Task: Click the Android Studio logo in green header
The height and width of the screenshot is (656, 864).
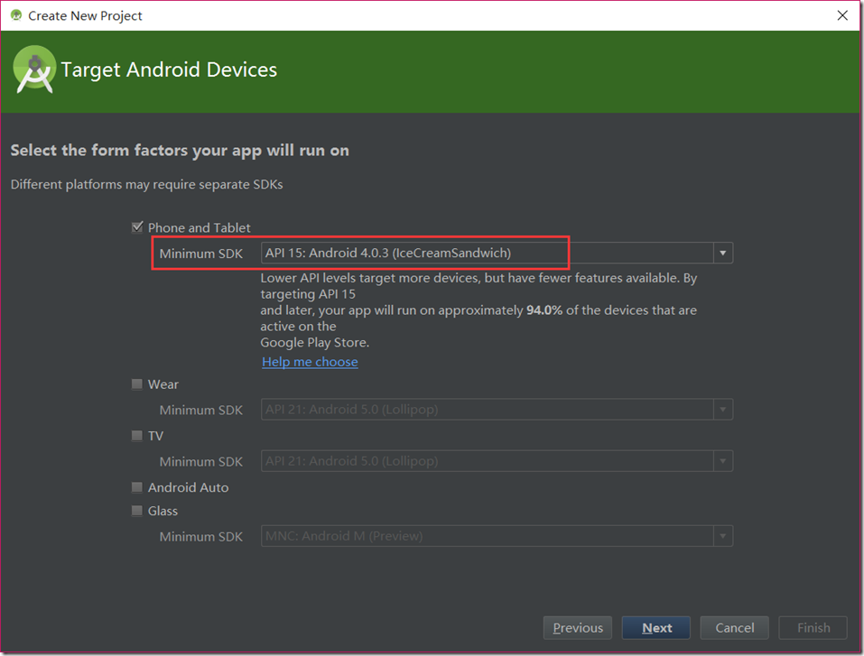Action: click(34, 70)
